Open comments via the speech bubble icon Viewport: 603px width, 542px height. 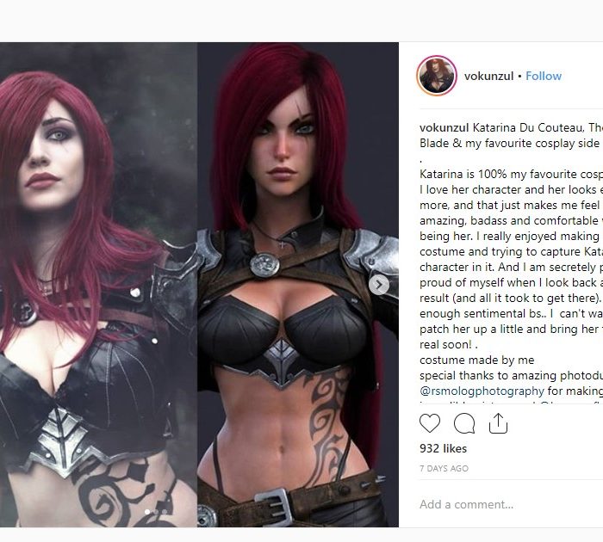pyautogui.click(x=463, y=423)
